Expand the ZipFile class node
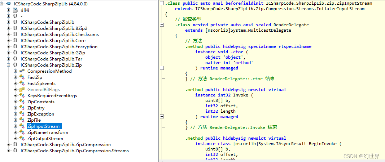The width and height of the screenshot is (385, 162). coord(15,120)
